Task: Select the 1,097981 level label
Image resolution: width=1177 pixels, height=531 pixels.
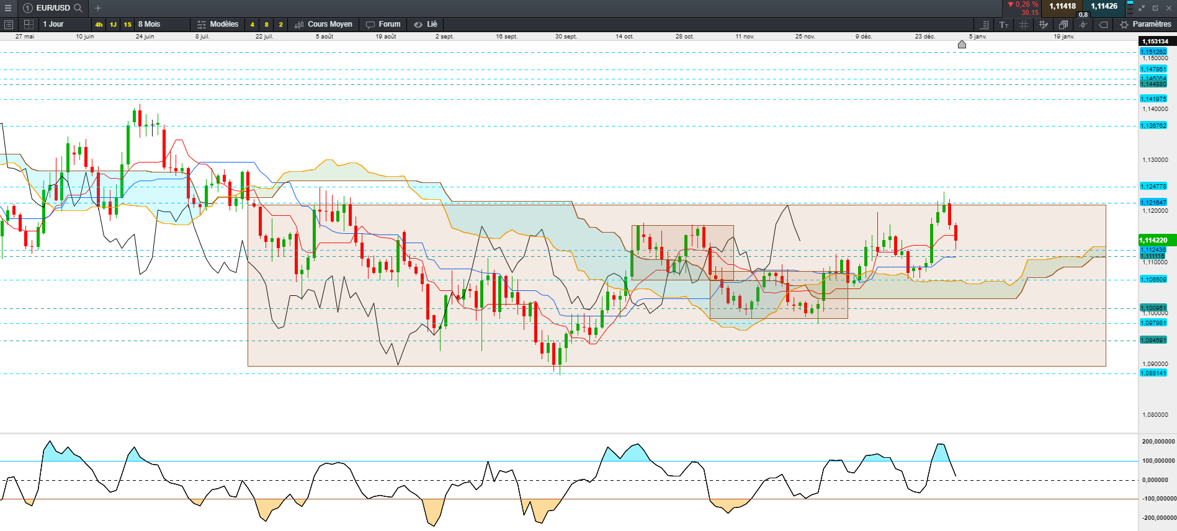Action: (1153, 323)
